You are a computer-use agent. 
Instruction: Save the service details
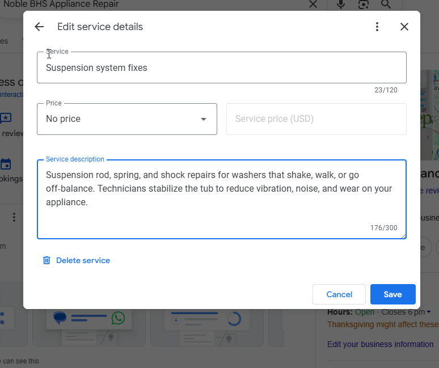(392, 294)
